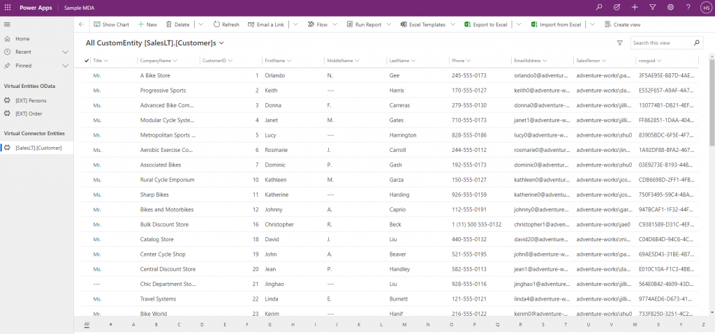Select the Progressive Sports cell
The height and width of the screenshot is (334, 715).
coord(163,91)
